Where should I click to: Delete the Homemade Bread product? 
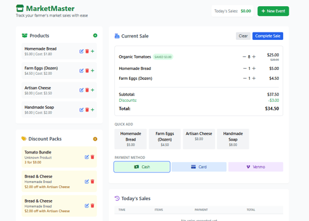(87, 51)
